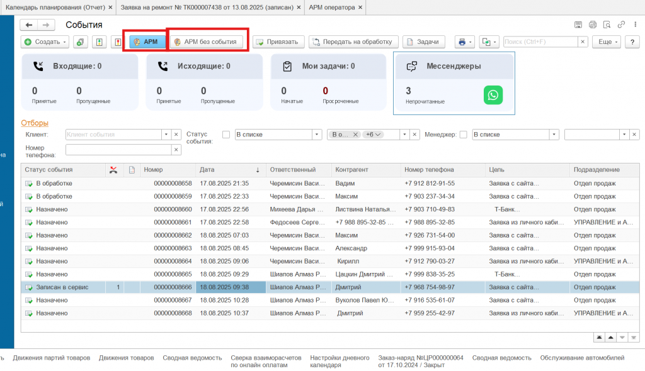Click the print icon in toolbar
The width and height of the screenshot is (645, 371).
click(x=462, y=42)
